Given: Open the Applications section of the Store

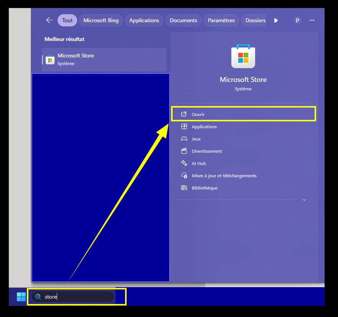Looking at the screenshot, I should pos(243,127).
